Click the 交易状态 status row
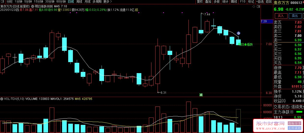The width and height of the screenshot is (304, 133). click(289, 107)
